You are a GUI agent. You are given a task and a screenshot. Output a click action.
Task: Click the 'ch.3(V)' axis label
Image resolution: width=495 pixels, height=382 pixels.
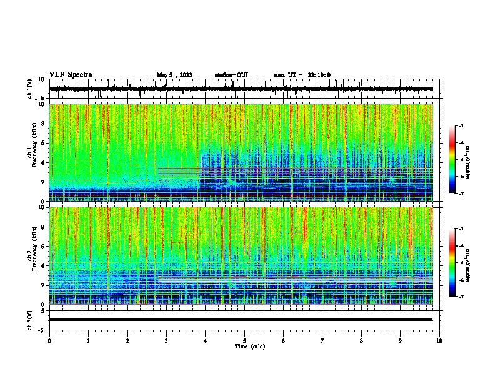tap(29, 320)
